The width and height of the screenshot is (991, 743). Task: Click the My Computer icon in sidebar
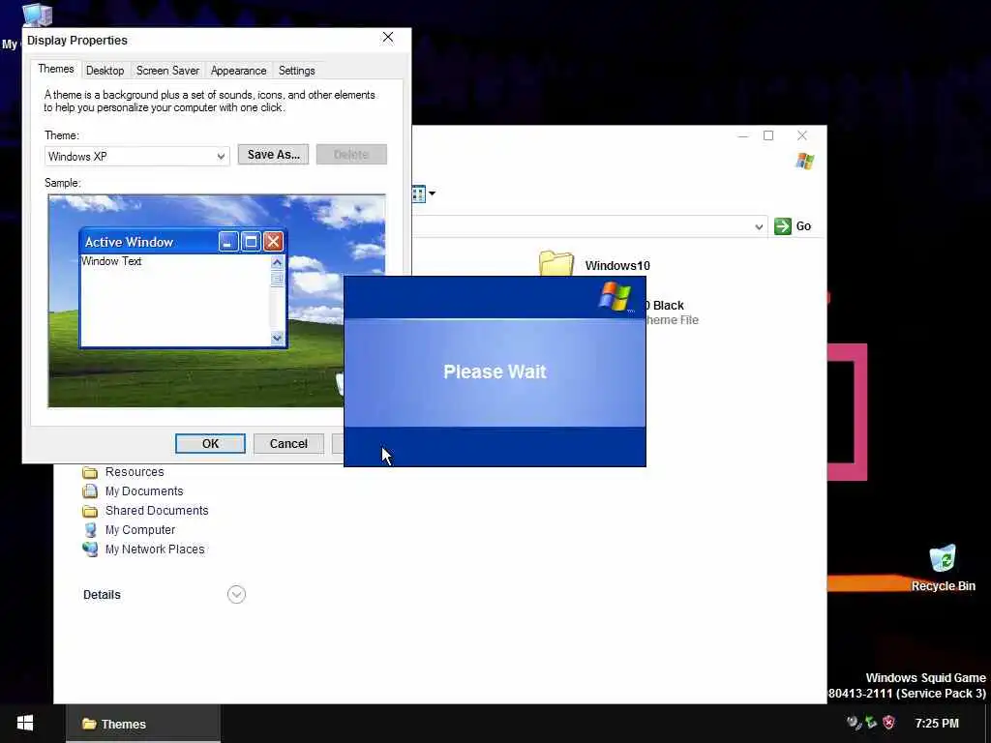click(x=90, y=530)
